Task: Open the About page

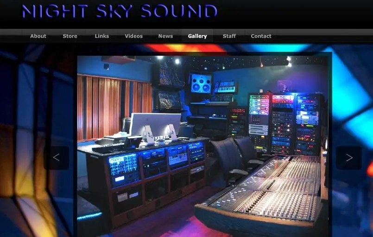Action: pyautogui.click(x=38, y=36)
